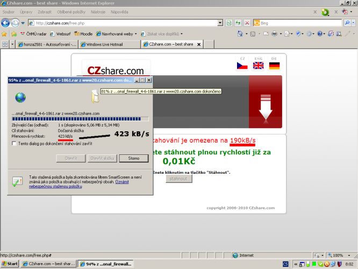358x269 pixels.
Task: Click the czshare.com address bar
Action: (123, 23)
